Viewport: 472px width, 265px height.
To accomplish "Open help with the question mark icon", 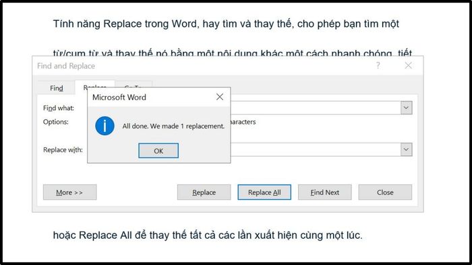I will pos(378,65).
